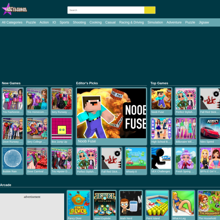Open Billionaire Wife game thumbnail

186,131
